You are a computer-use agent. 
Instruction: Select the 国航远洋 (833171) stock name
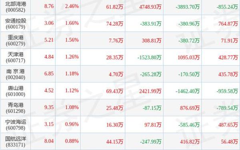[16, 142]
